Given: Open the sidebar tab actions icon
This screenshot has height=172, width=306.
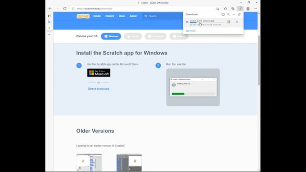Looking at the screenshot, I should [49, 16].
